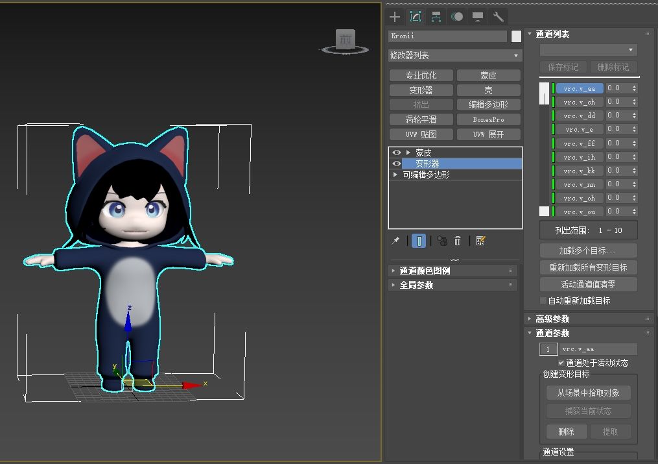Screen dimensions: 658x464
Task: Toggle Show End Result icon
Action: click(419, 241)
